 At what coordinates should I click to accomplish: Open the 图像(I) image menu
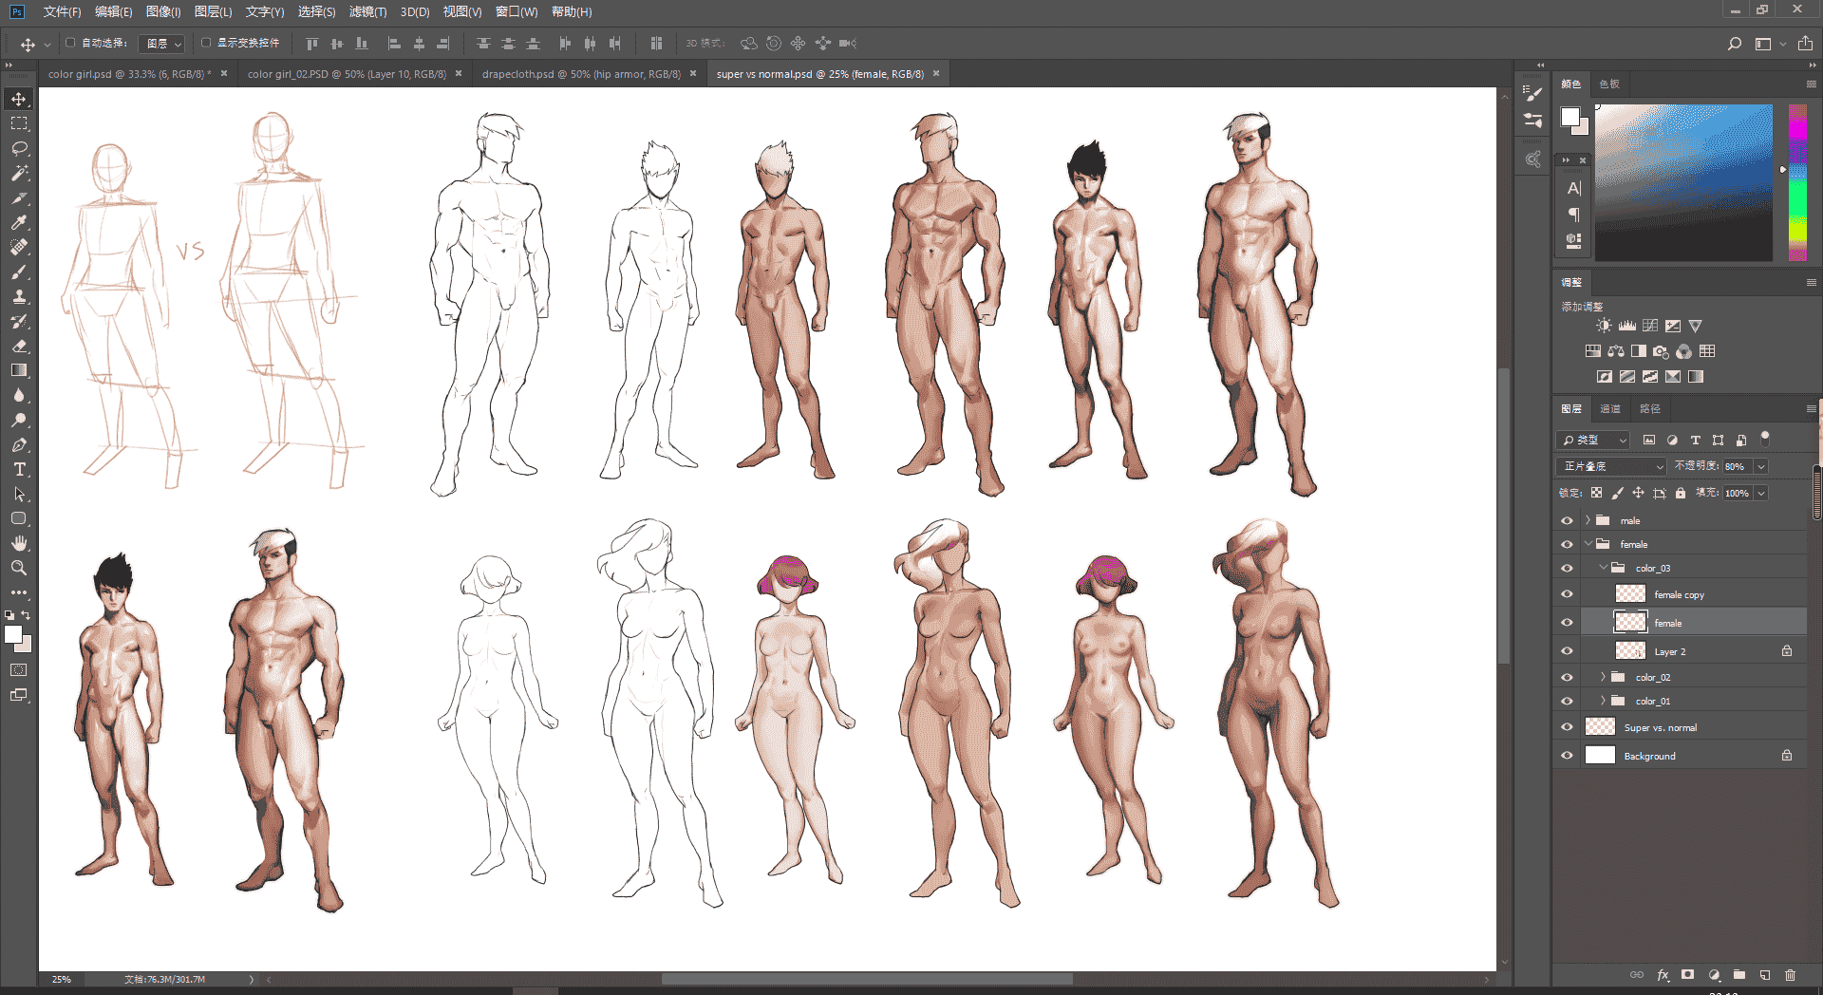(163, 11)
